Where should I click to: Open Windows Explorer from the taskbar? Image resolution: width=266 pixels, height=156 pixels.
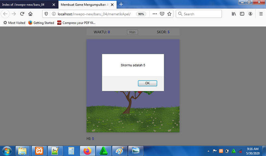pos(22,151)
